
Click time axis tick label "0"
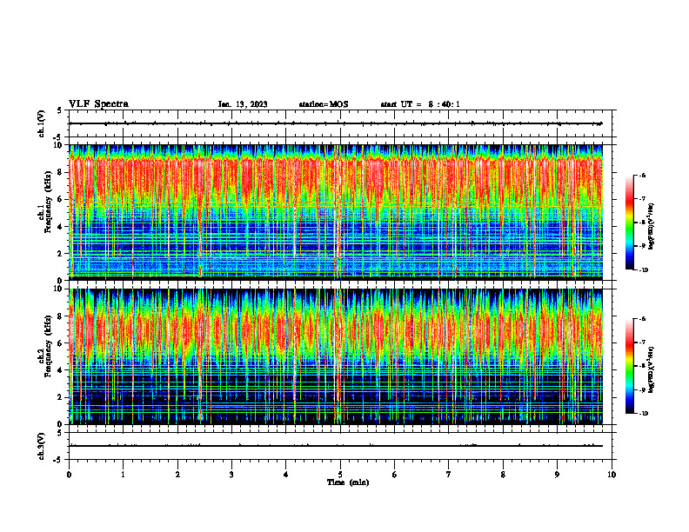click(69, 475)
